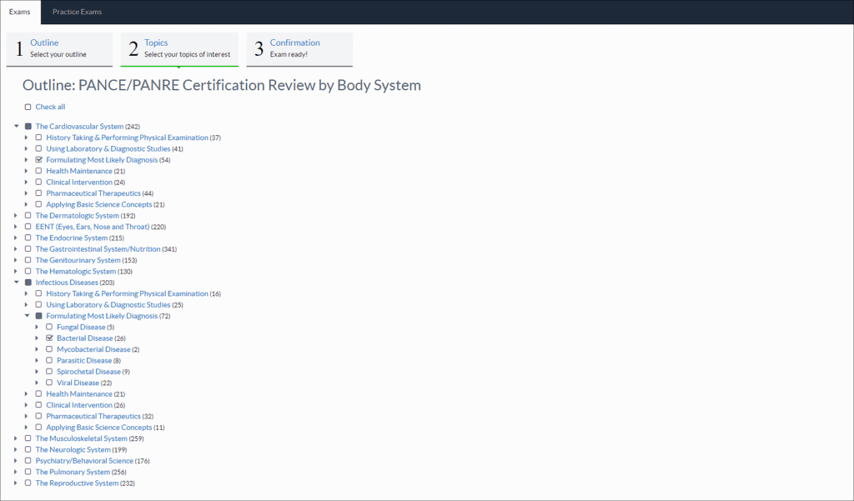854x501 pixels.
Task: Click the Spirochetal Disease label
Action: (x=88, y=372)
